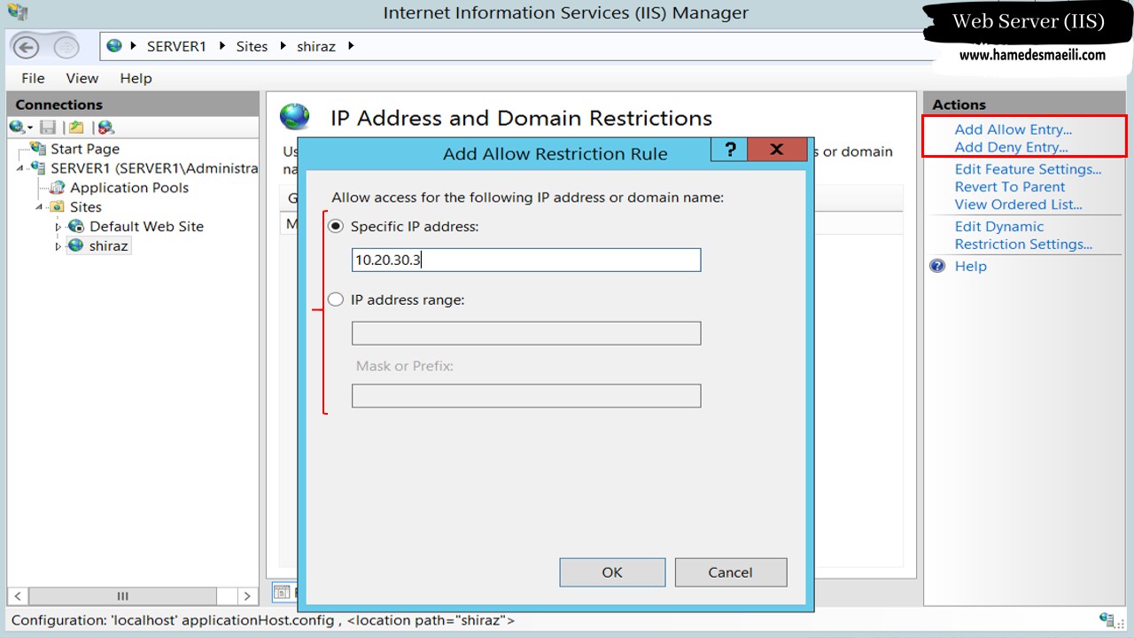Select the Specific IP address radio button
This screenshot has width=1134, height=638.
336,227
